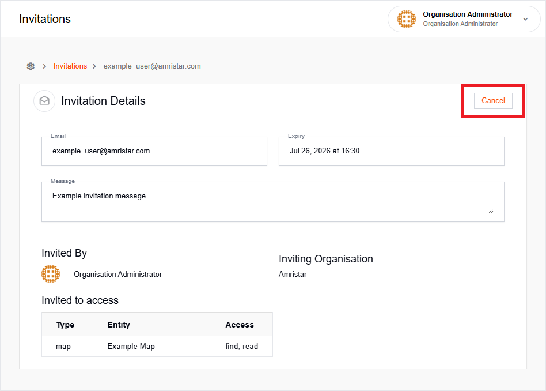Click the Expiry date field
The height and width of the screenshot is (391, 546).
click(392, 151)
